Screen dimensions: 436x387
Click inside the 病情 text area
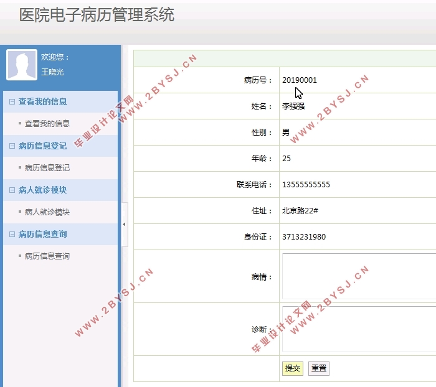(x=359, y=276)
